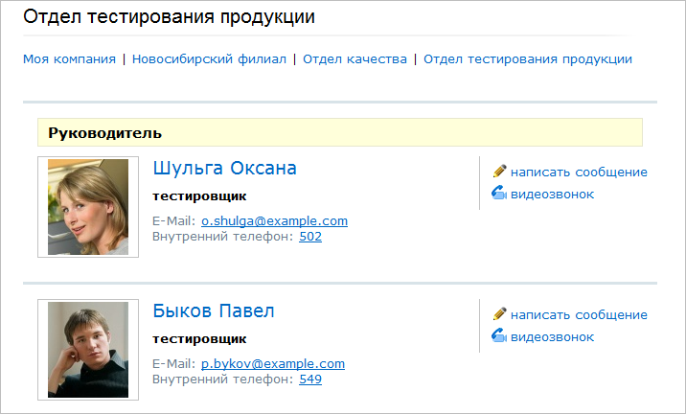Open Отдел качества breadcrumb link

click(x=354, y=58)
